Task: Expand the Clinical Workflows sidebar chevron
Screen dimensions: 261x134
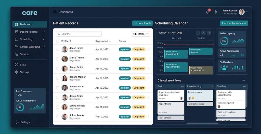Action: coord(44,47)
